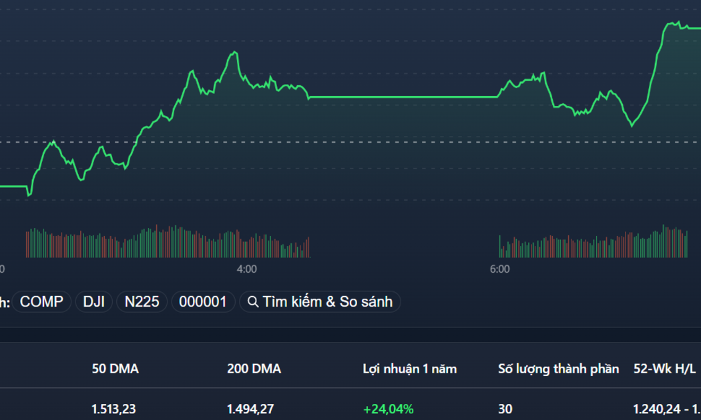This screenshot has height=420, width=701.
Task: Click the magnifier icon in search chip
Action: coord(252,302)
